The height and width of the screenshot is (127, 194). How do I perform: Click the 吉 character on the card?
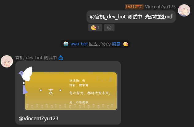[x=51, y=92]
